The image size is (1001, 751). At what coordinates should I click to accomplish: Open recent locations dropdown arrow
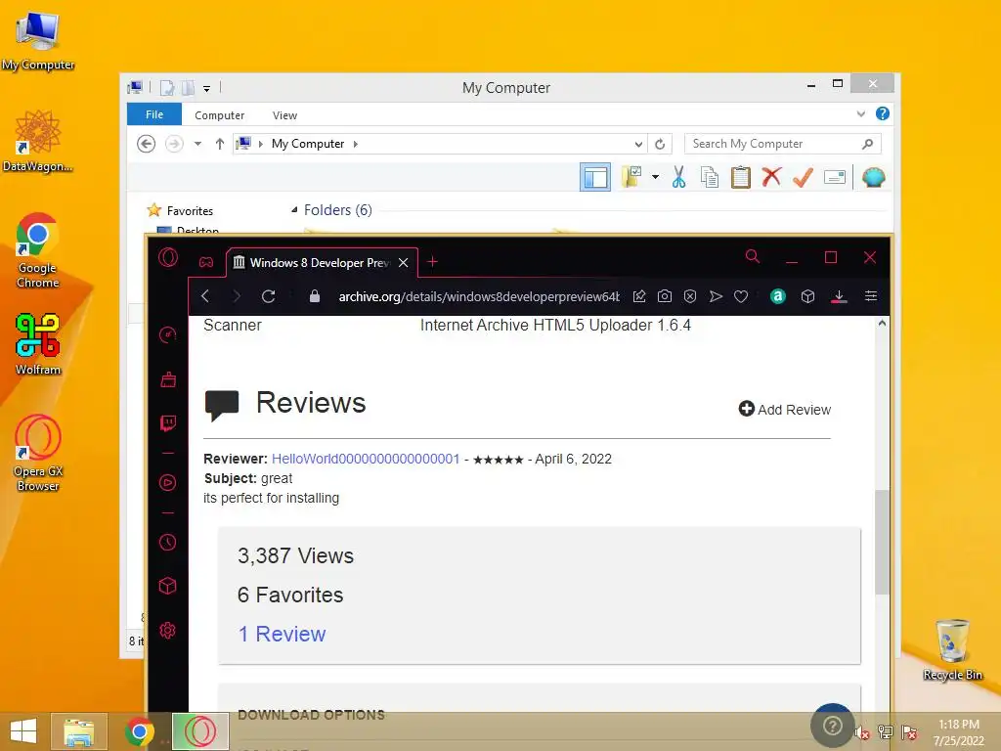coord(197,144)
